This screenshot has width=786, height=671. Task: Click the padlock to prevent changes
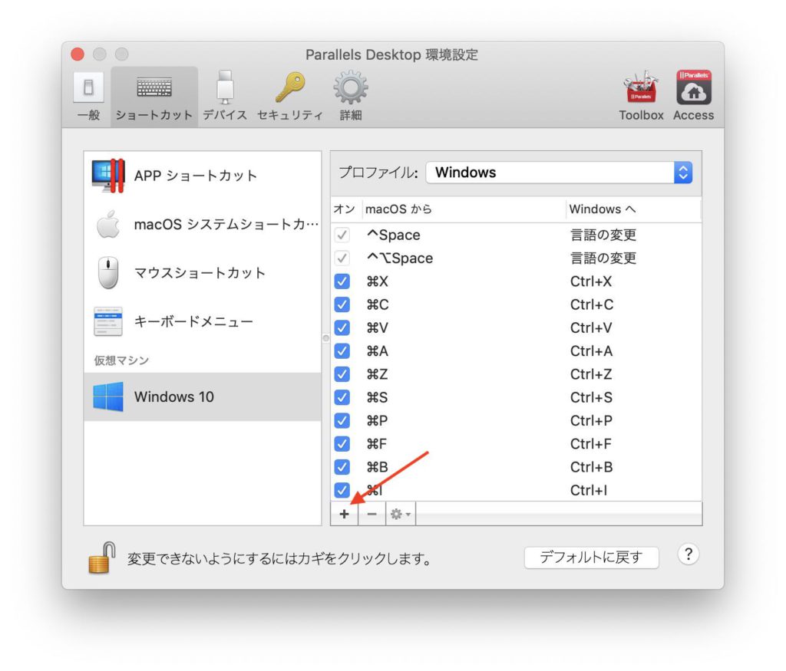(x=102, y=558)
